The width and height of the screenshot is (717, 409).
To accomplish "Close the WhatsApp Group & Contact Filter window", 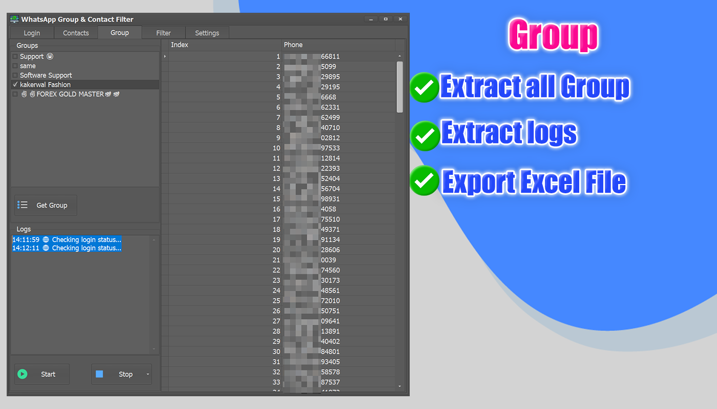I will [400, 19].
